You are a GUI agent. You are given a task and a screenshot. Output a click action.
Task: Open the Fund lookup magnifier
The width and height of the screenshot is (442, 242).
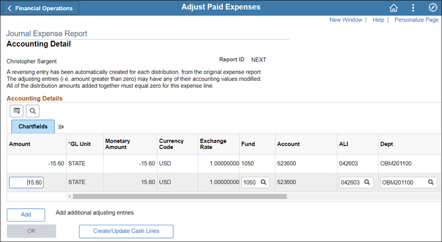[264, 182]
